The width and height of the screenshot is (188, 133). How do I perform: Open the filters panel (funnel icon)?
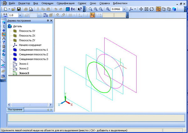pos(4,43)
